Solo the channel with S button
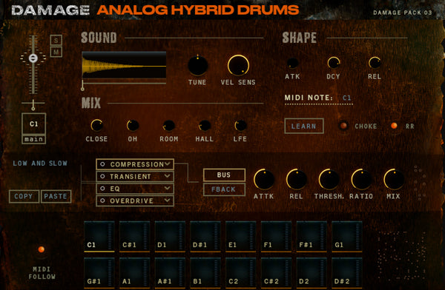Viewport: 445px width, 290px height. 56,40
